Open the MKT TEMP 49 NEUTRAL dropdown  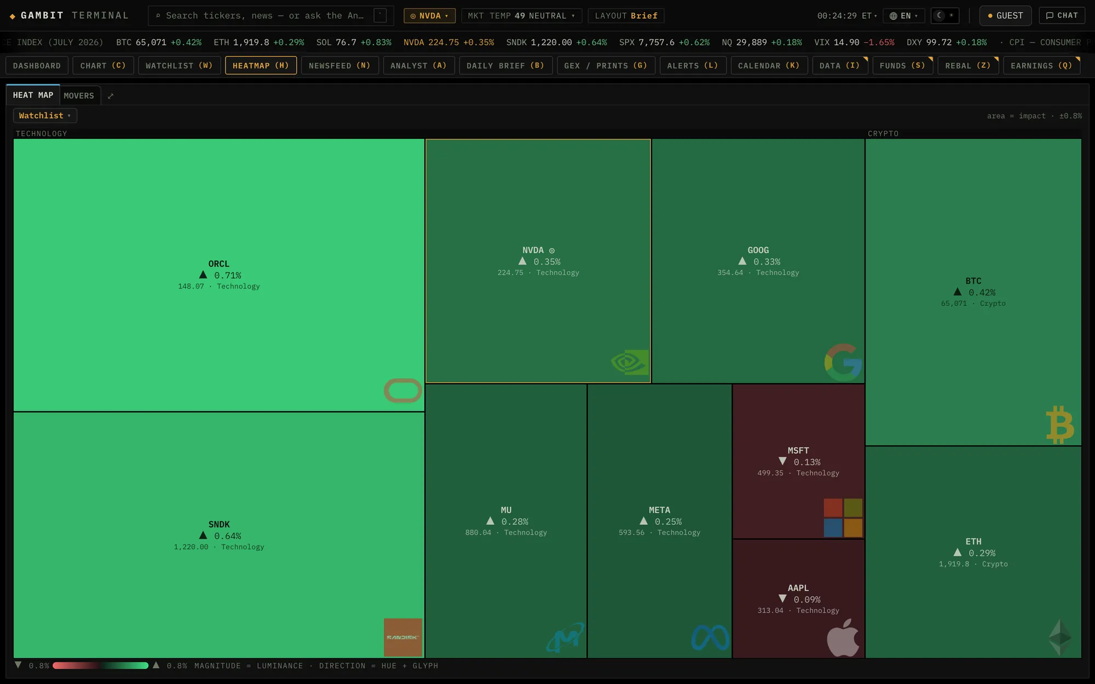(x=521, y=16)
